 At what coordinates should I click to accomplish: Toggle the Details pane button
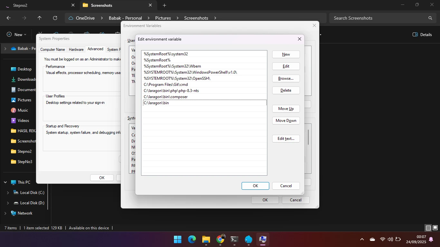(x=422, y=34)
